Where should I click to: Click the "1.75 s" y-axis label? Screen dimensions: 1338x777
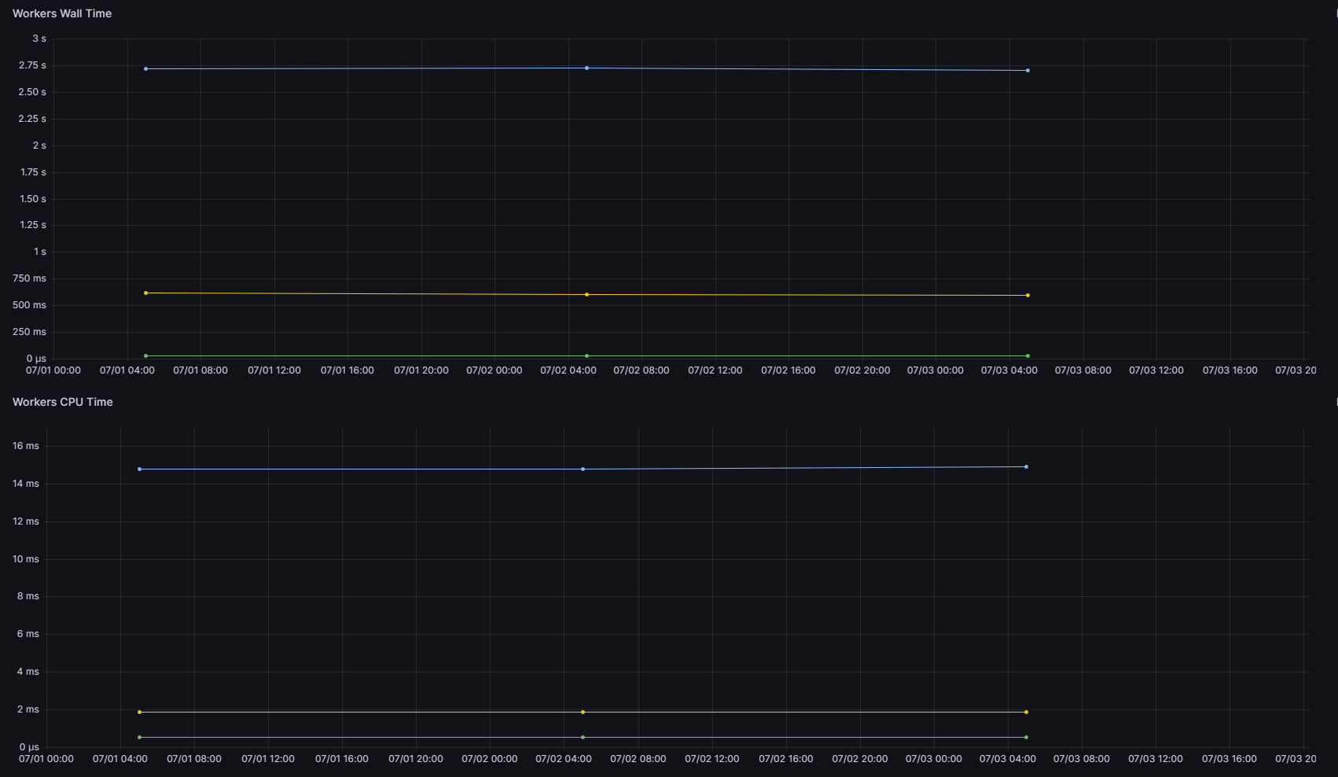click(33, 172)
